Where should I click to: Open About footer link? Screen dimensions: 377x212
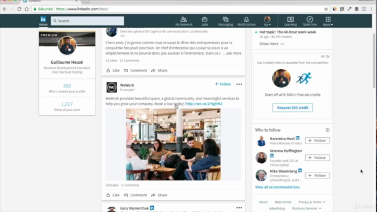[x=263, y=202]
